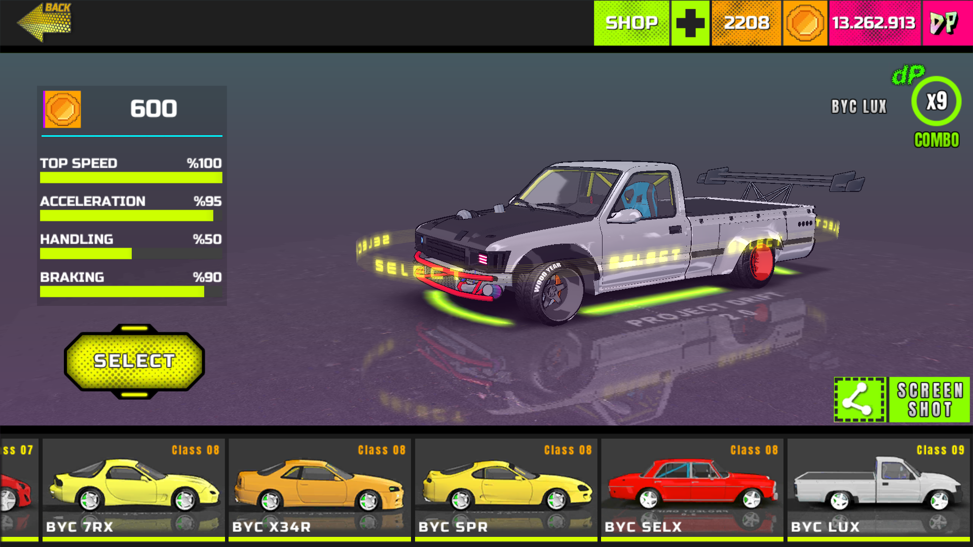Click the plus icon to buy gems

pos(690,23)
